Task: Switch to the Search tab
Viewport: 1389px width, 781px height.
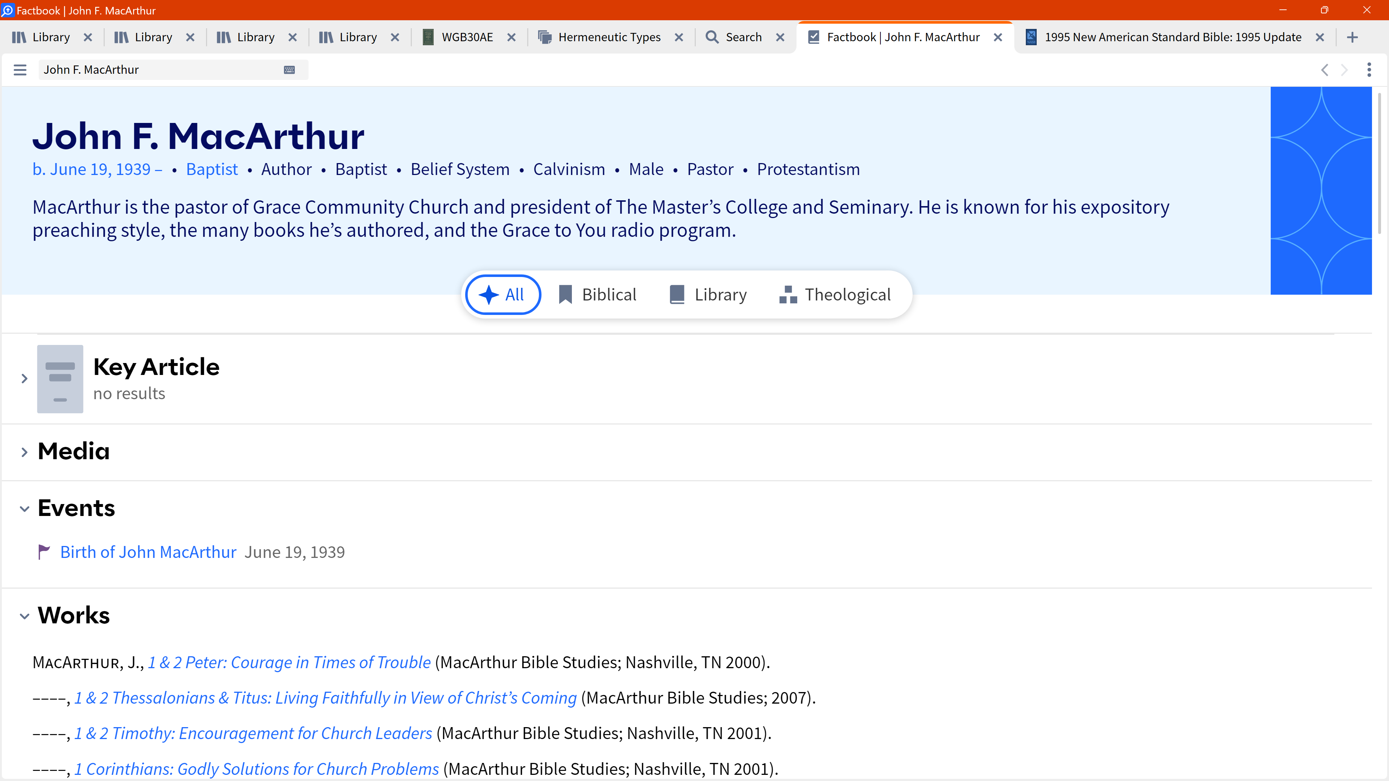Action: coord(734,37)
